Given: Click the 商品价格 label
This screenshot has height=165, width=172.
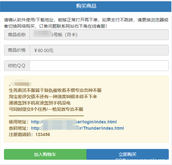Looking at the screenshot, I should tap(17, 50).
